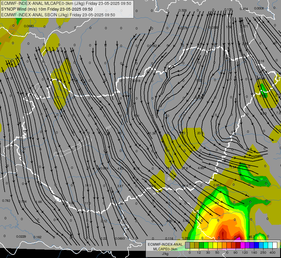Click the legend tick label 70
The image size is (281, 258).
click(226, 253)
